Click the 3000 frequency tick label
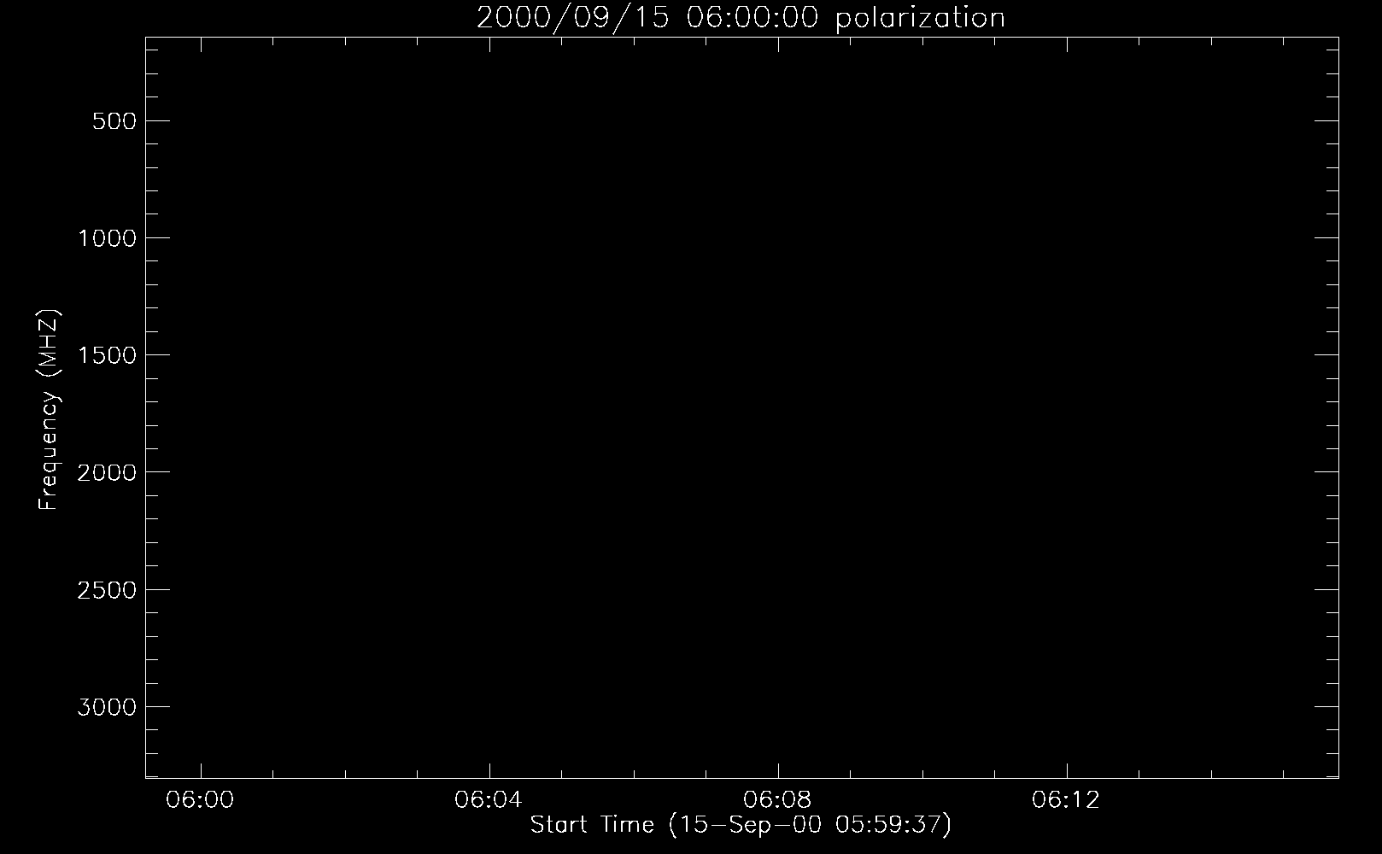Screen dimensions: 1382x854 coord(107,707)
